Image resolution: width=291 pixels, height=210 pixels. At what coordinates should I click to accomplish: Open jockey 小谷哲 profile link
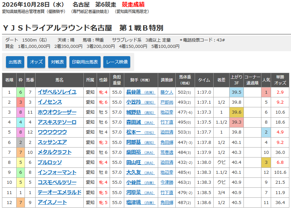(141, 182)
